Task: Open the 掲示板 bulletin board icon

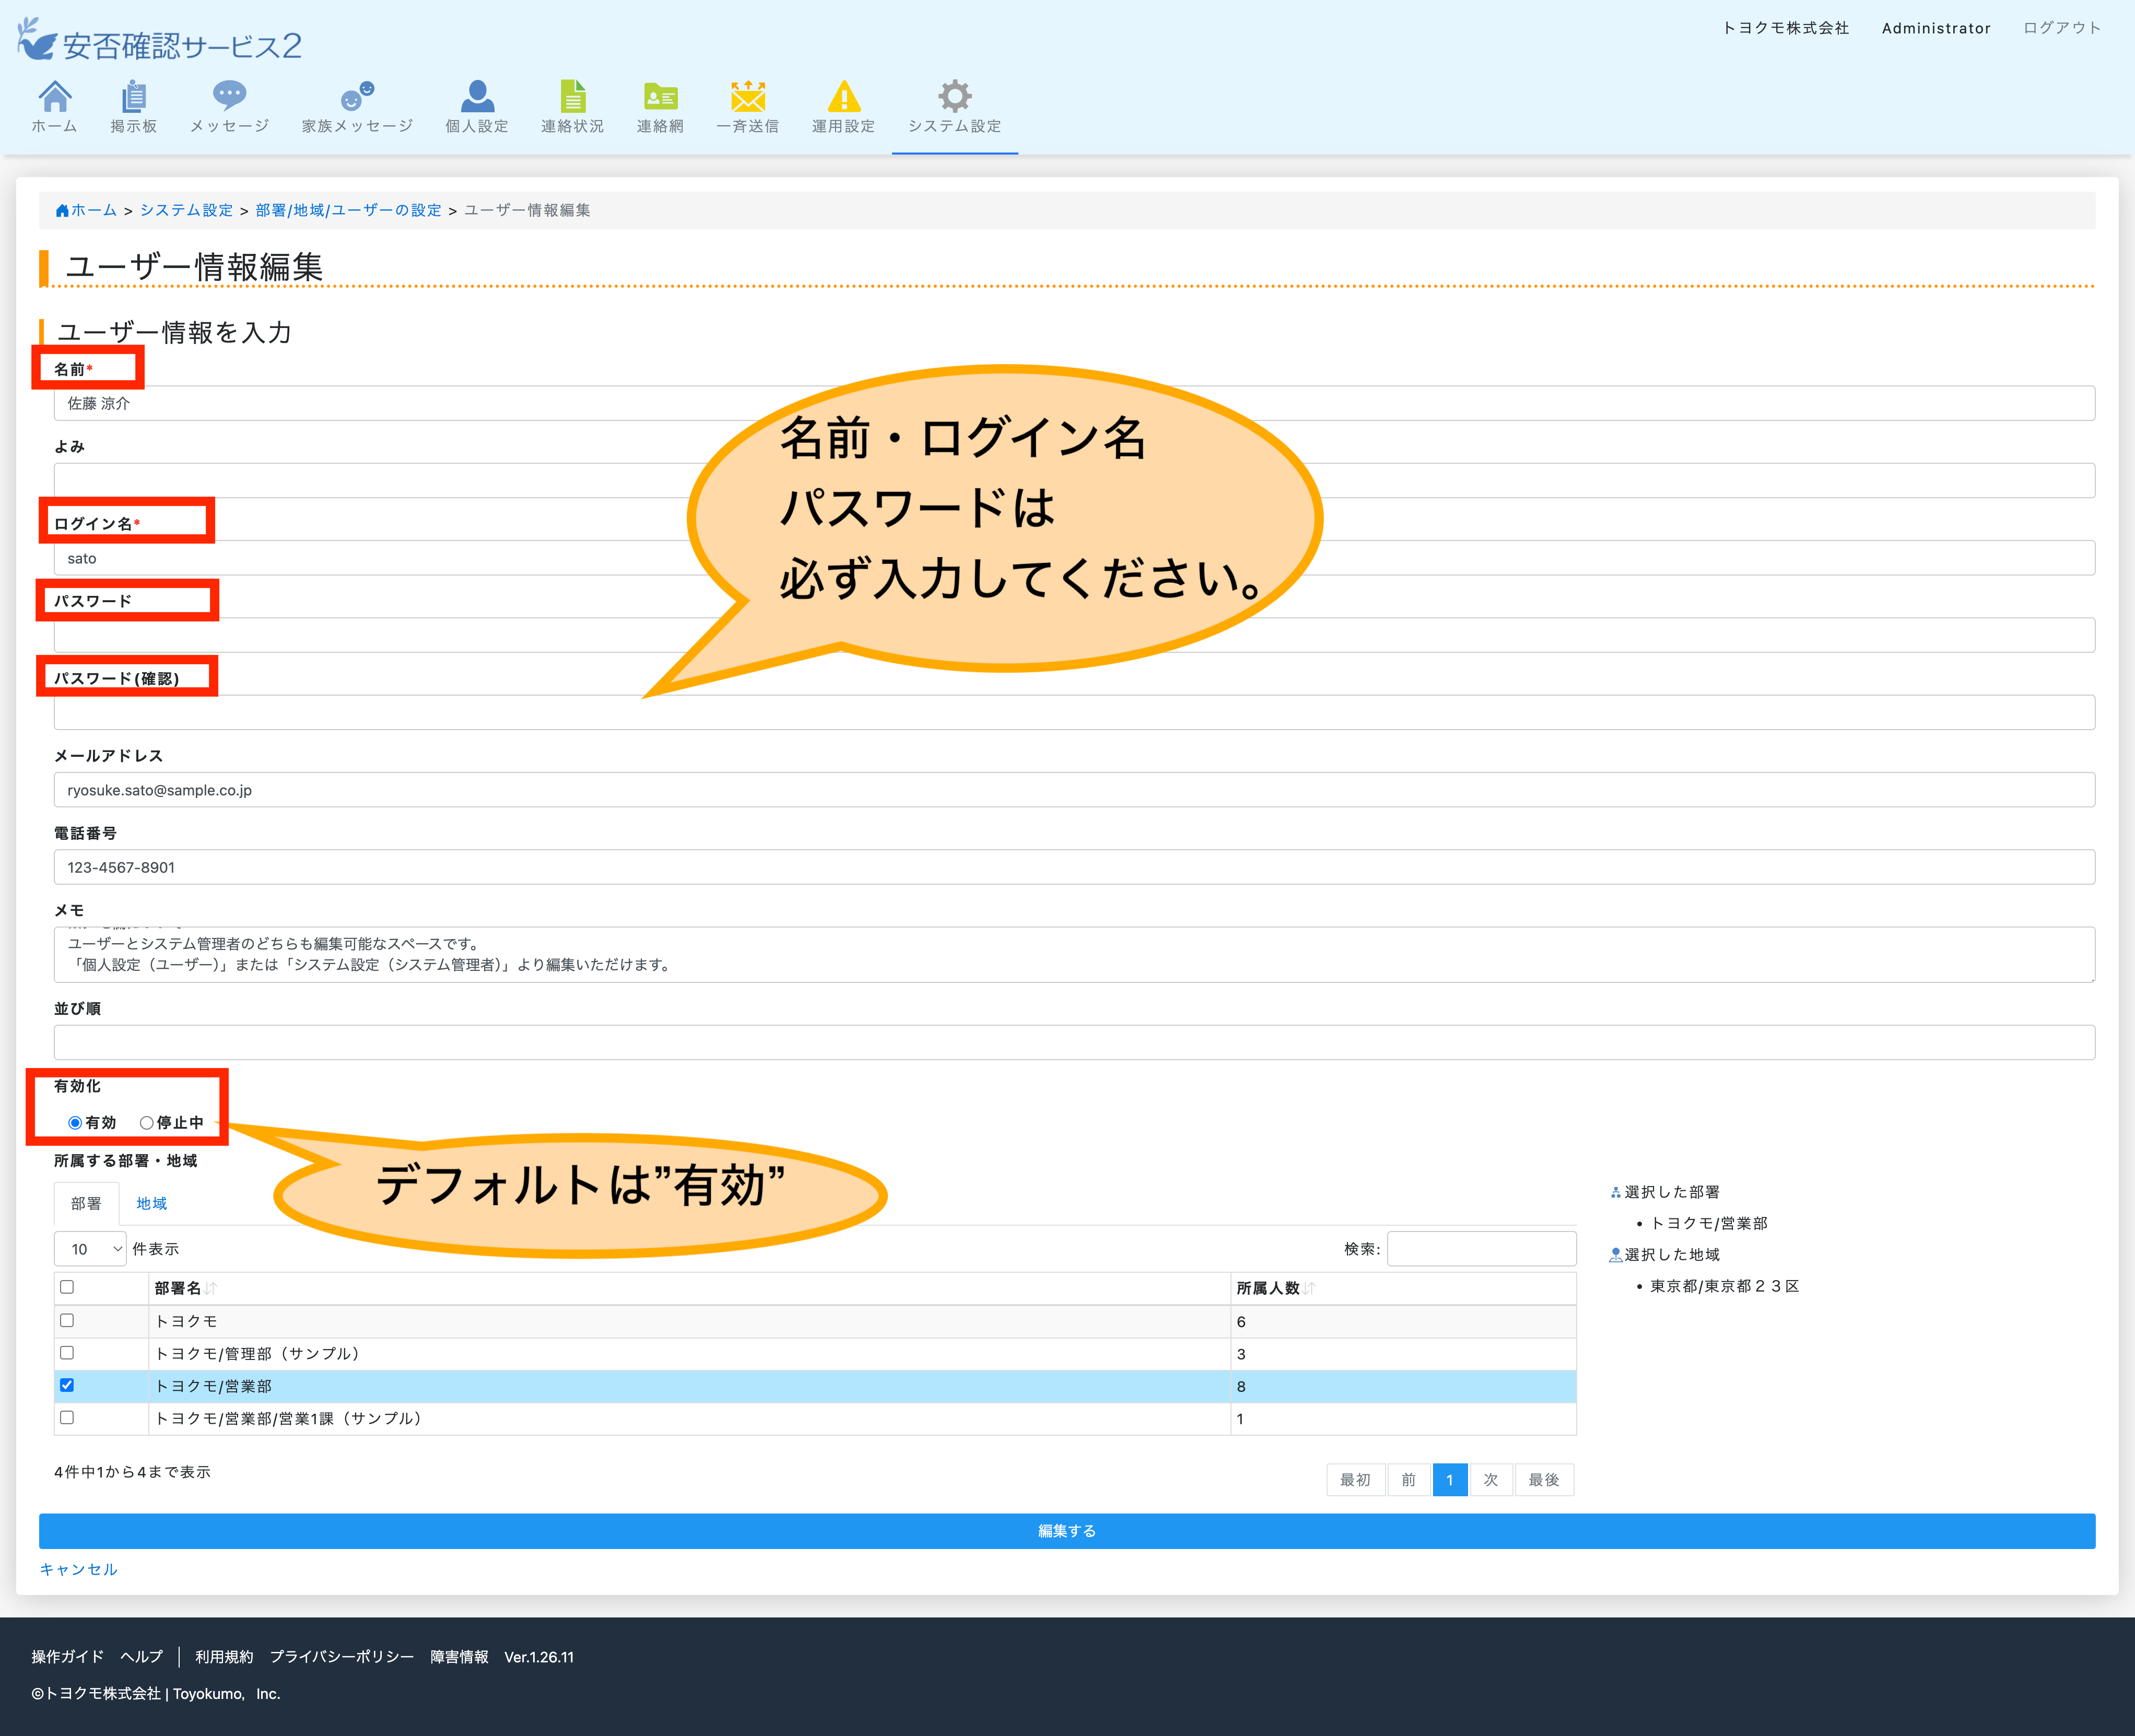Action: point(133,97)
